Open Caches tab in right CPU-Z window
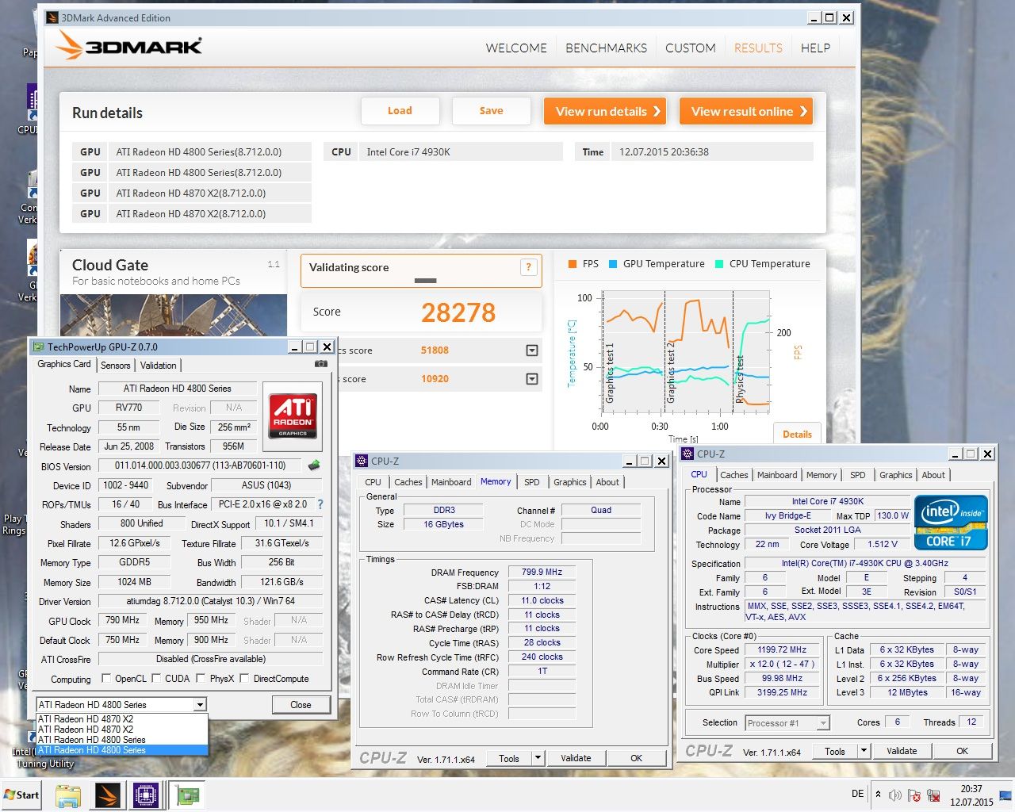This screenshot has height=812, width=1015. pyautogui.click(x=733, y=474)
